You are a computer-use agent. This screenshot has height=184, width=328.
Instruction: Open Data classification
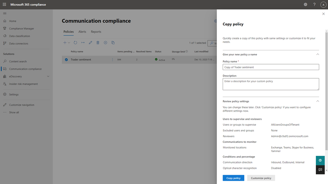pyautogui.click(x=19, y=36)
